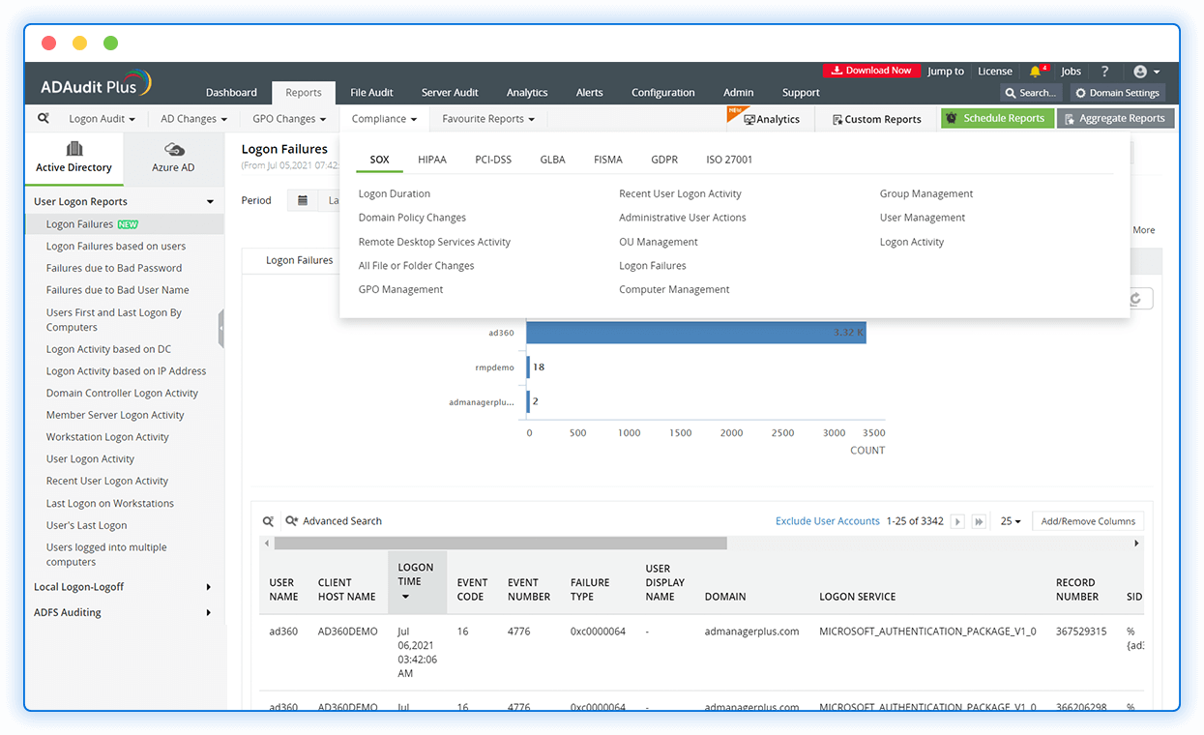Viewport: 1204px width, 735px height.
Task: Click the horizontal table scrollbar
Action: tap(500, 544)
